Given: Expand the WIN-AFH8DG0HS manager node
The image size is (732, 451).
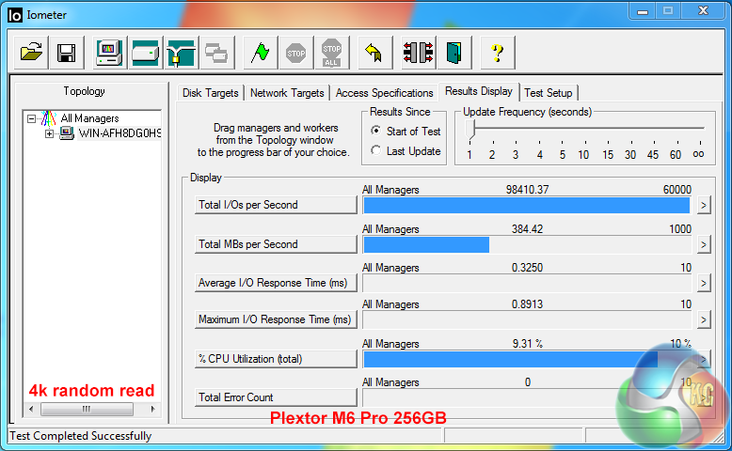Looking at the screenshot, I should [x=49, y=133].
